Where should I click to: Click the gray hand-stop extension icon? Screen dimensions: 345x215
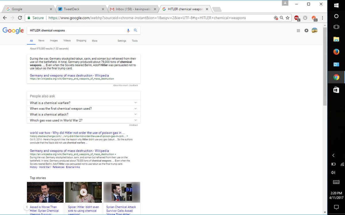(x=305, y=18)
